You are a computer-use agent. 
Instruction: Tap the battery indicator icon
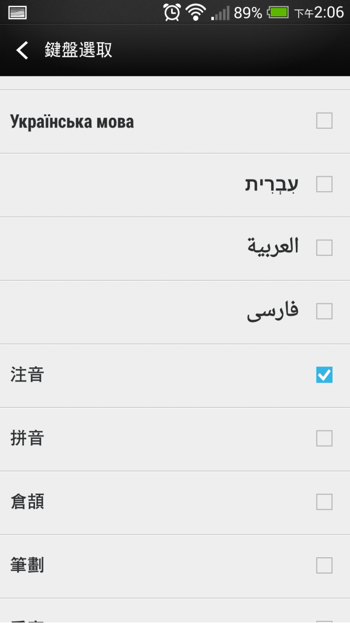[x=278, y=12]
